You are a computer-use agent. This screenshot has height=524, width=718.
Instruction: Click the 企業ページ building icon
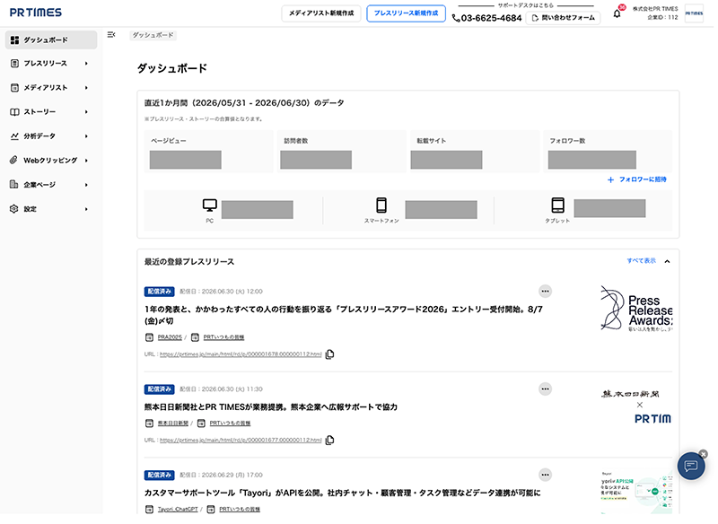pos(14,185)
